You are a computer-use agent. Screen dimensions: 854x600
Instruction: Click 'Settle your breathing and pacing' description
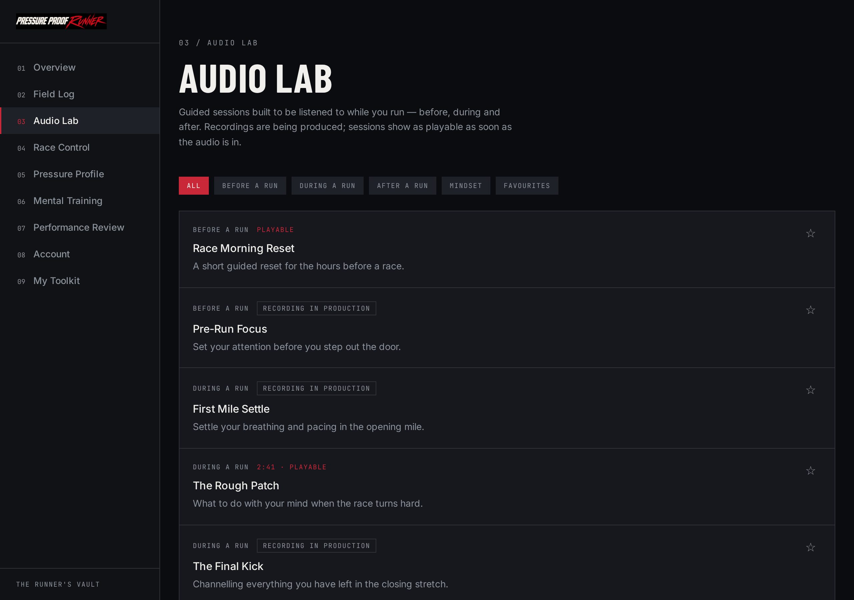point(308,427)
